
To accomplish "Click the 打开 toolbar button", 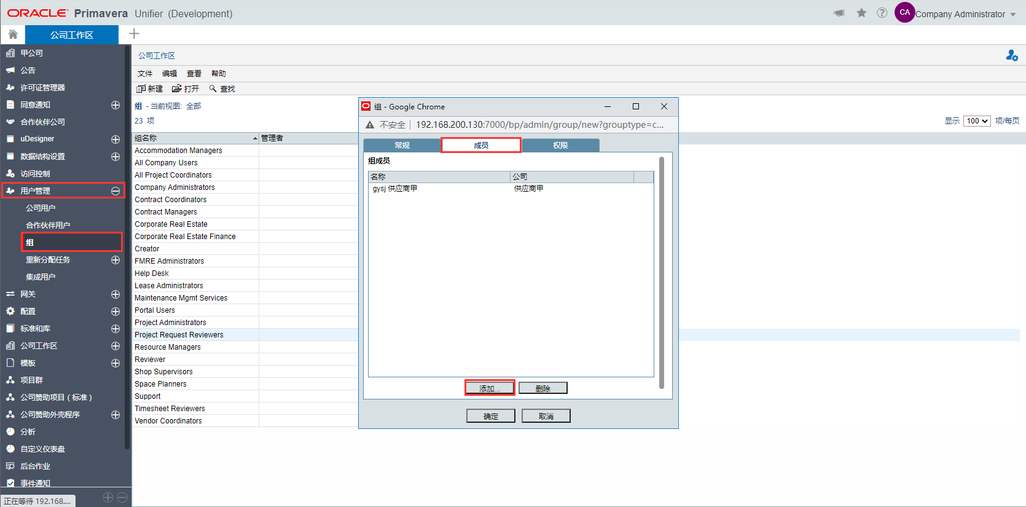I will point(186,89).
